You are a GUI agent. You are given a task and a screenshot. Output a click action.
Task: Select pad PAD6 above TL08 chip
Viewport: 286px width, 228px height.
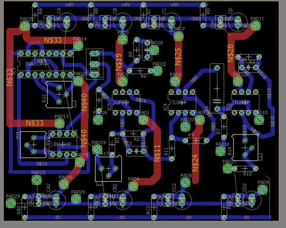tap(175, 81)
